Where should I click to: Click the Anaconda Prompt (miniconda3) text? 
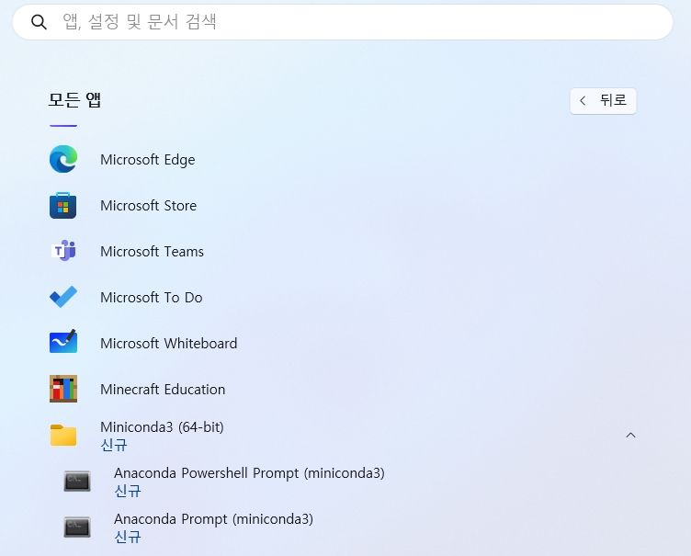pos(214,519)
